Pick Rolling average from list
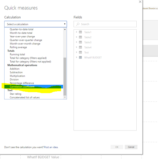This screenshot has height=159, width=158. (x=18, y=47)
